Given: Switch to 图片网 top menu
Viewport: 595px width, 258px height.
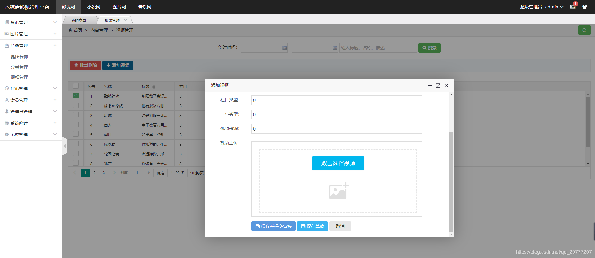Looking at the screenshot, I should coord(119,7).
